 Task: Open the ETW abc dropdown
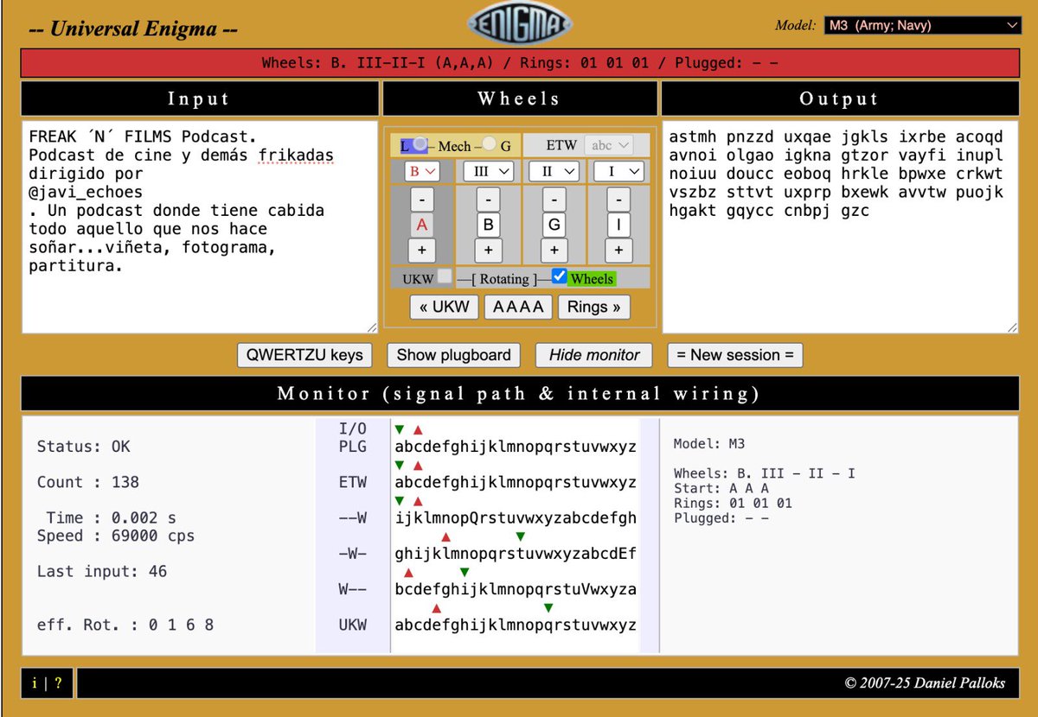(609, 145)
